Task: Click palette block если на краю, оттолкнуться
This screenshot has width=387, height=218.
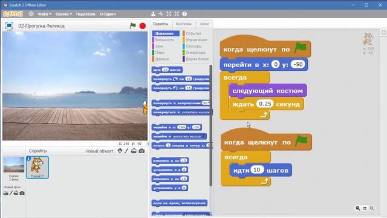Action: coord(180,203)
